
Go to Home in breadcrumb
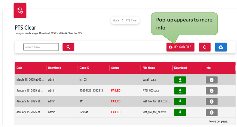[116, 20]
